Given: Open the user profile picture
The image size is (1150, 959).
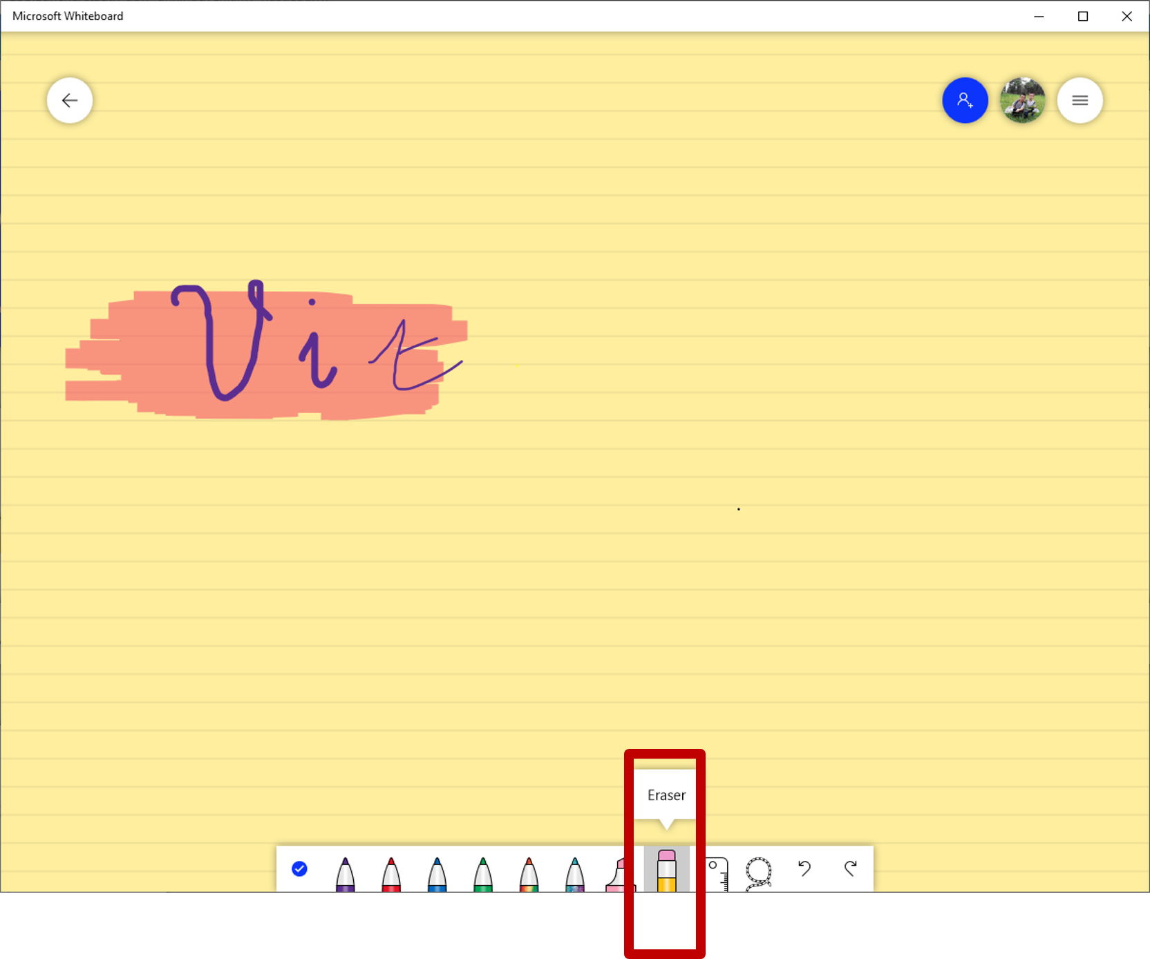Looking at the screenshot, I should [1022, 101].
